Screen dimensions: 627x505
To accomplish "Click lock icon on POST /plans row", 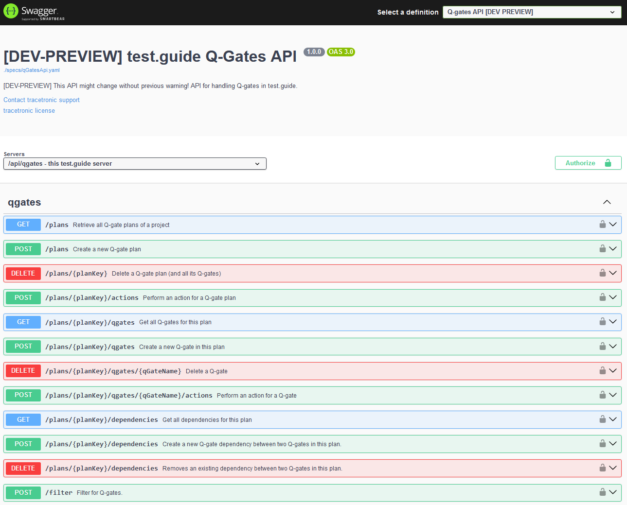I will pos(602,249).
